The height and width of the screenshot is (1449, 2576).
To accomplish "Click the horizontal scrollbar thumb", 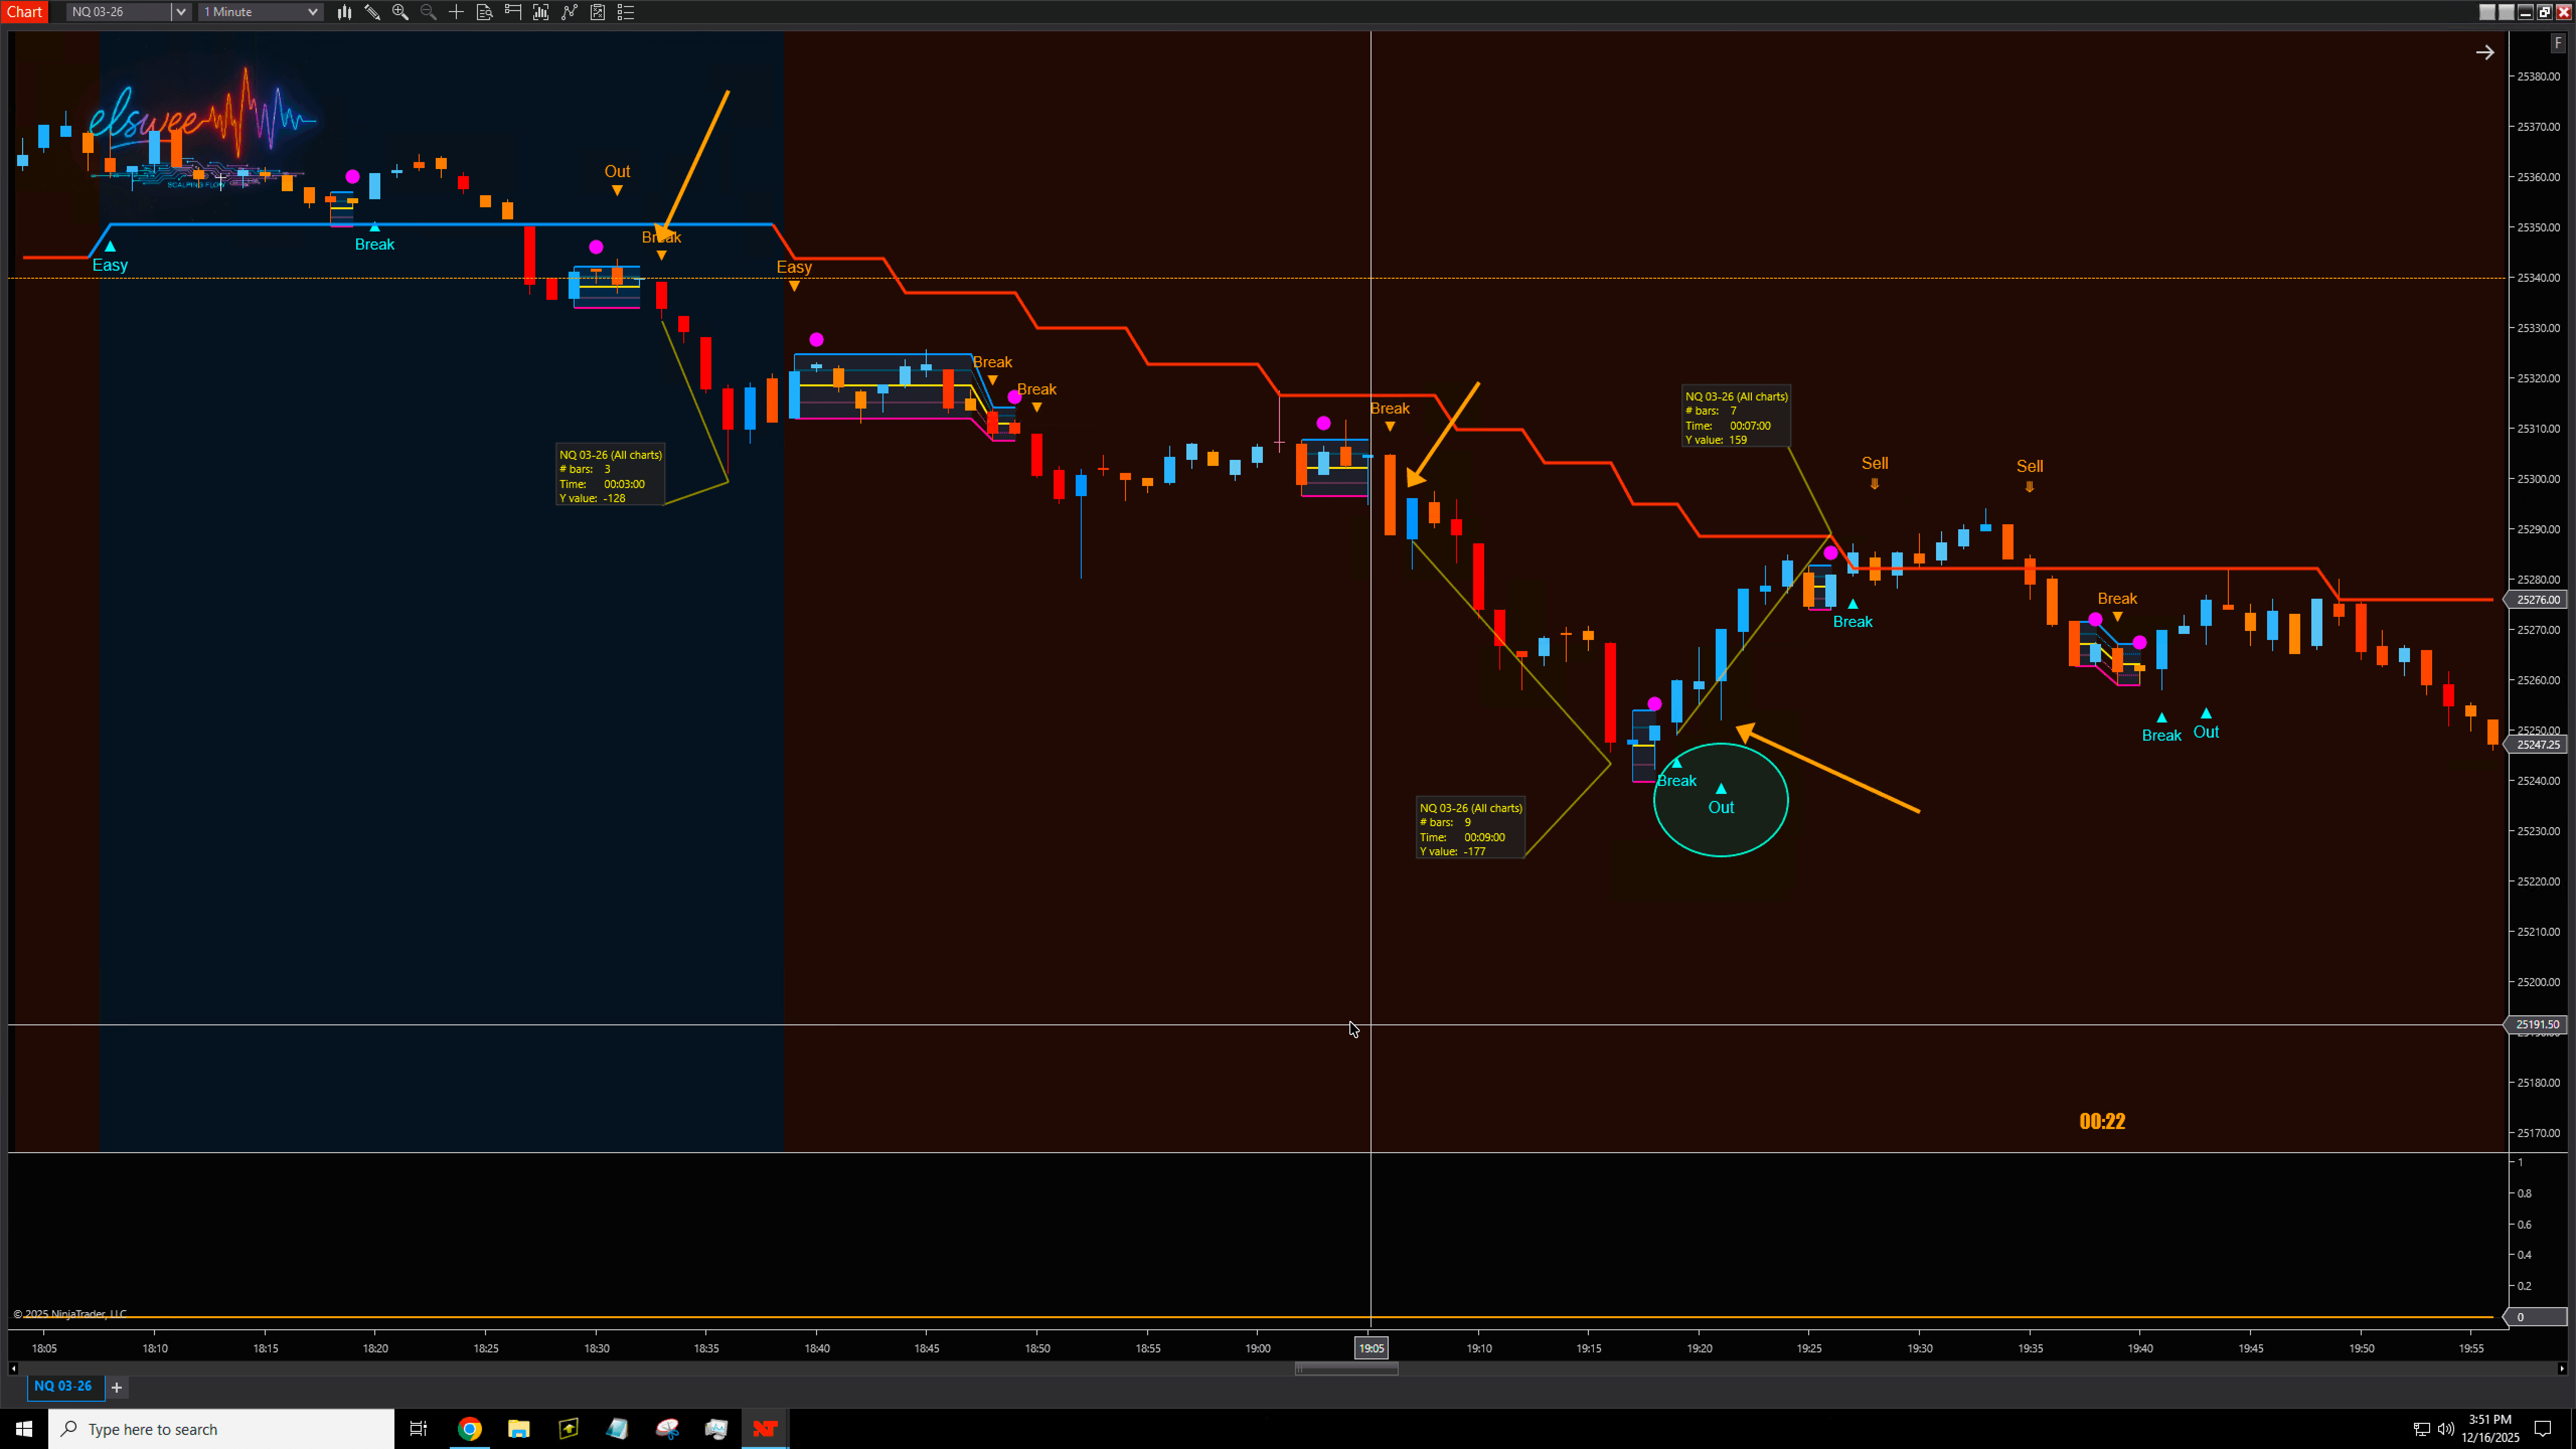I will pos(1346,1368).
